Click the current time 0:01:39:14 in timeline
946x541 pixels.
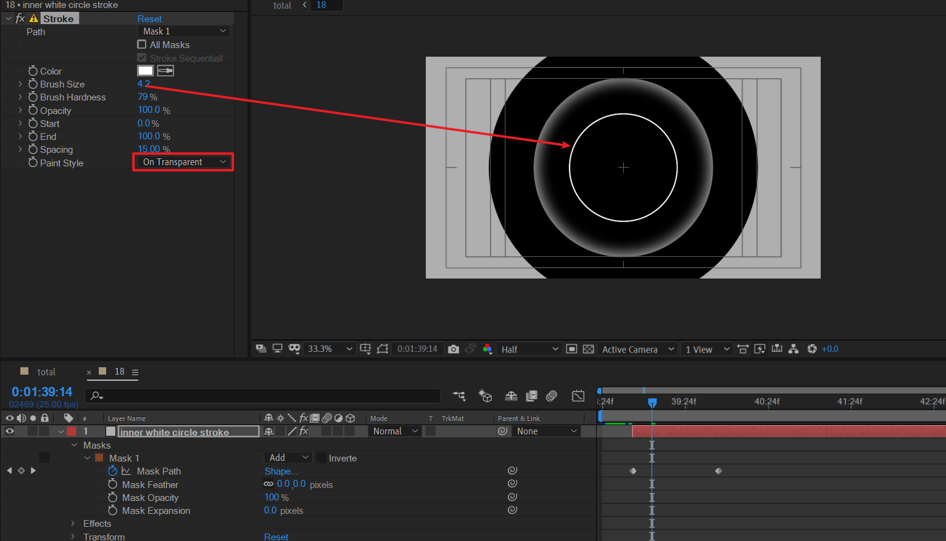pos(42,392)
